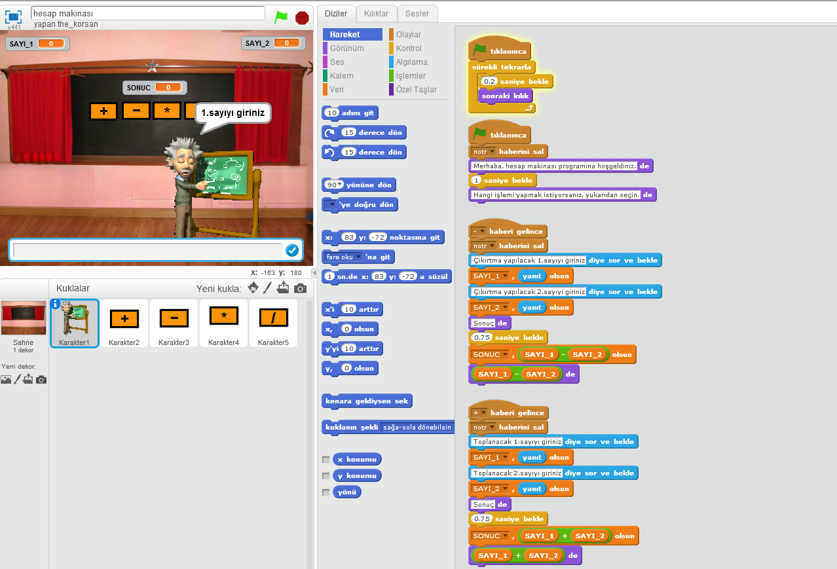Submit the answer with blue checkmark

click(292, 250)
